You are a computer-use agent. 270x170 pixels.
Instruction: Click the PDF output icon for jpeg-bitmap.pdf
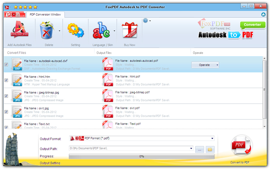point(108,96)
